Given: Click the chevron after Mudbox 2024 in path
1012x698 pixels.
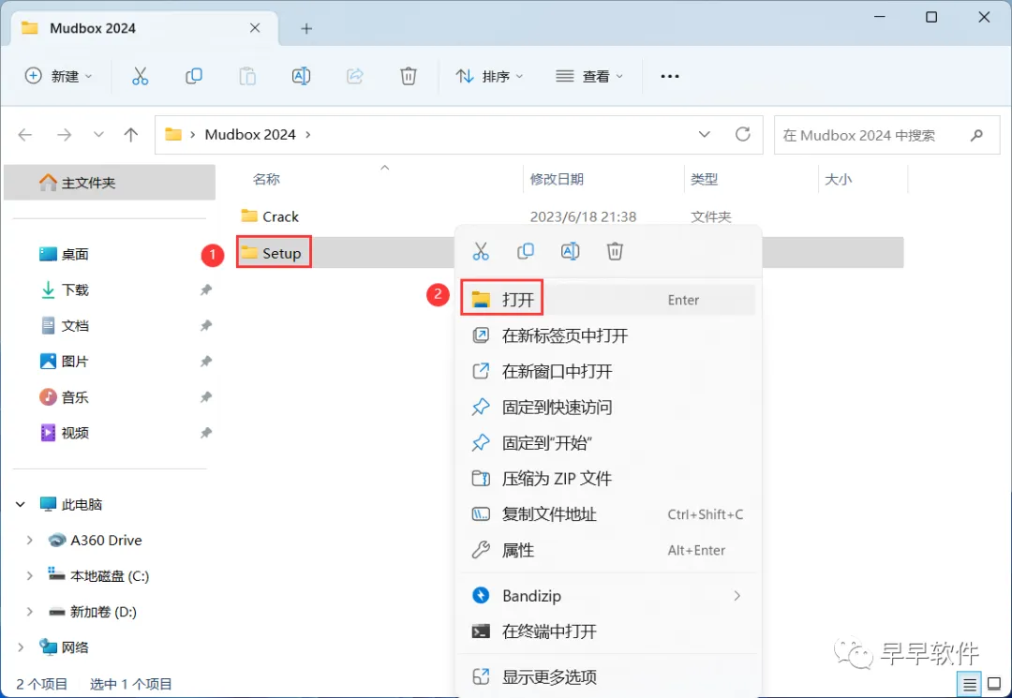Looking at the screenshot, I should coord(308,134).
